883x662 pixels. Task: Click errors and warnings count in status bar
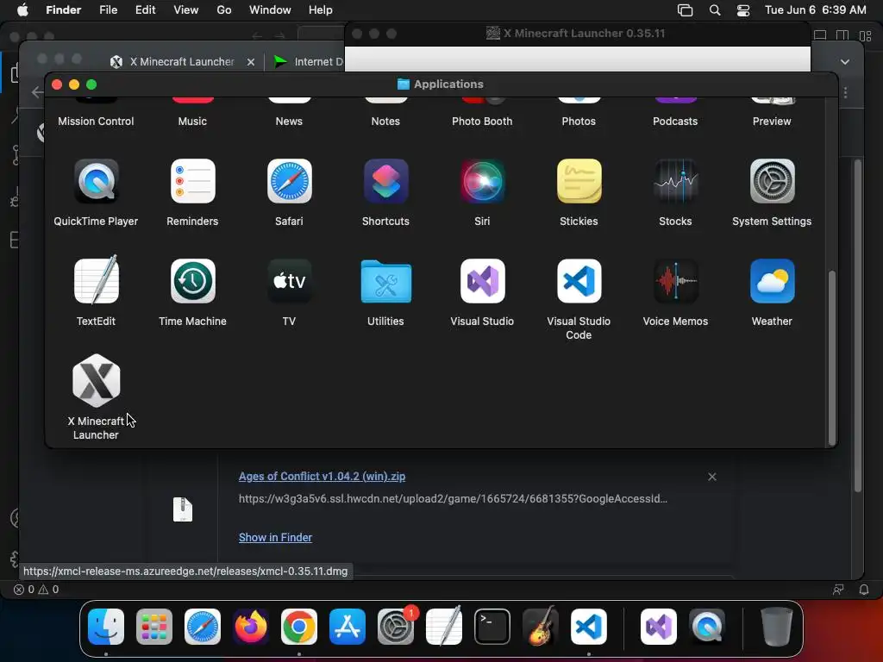click(x=36, y=590)
